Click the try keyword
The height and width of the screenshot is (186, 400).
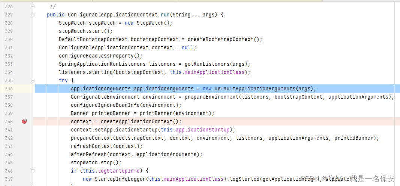(63, 80)
